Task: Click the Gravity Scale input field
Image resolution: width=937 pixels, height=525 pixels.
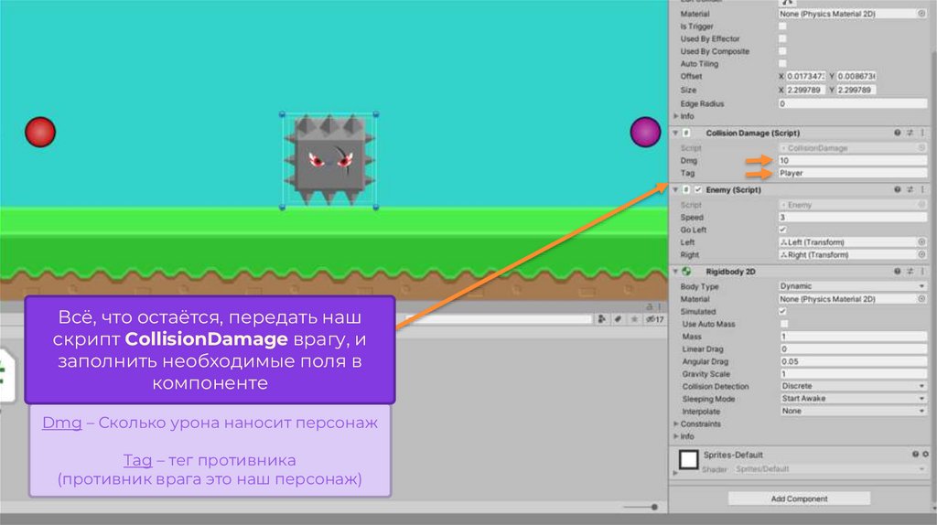Action: click(853, 374)
